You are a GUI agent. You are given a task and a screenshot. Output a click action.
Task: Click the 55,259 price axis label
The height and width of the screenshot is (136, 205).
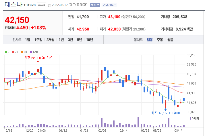point(192,55)
